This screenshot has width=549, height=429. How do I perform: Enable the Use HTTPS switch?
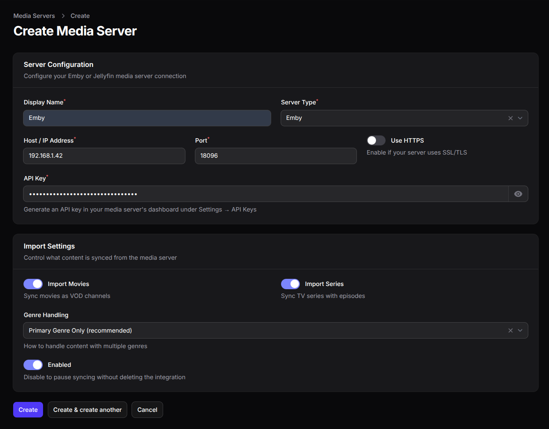(x=376, y=140)
